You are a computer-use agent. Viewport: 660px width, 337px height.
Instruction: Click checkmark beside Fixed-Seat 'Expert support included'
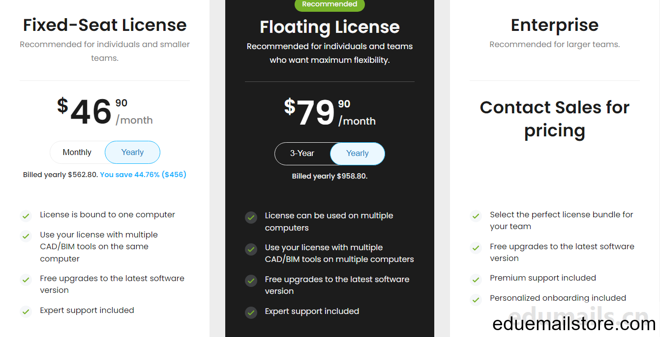(x=26, y=311)
